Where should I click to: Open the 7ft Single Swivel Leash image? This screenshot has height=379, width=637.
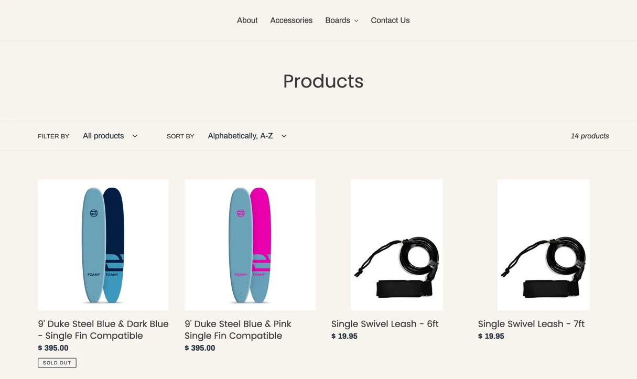tap(544, 245)
